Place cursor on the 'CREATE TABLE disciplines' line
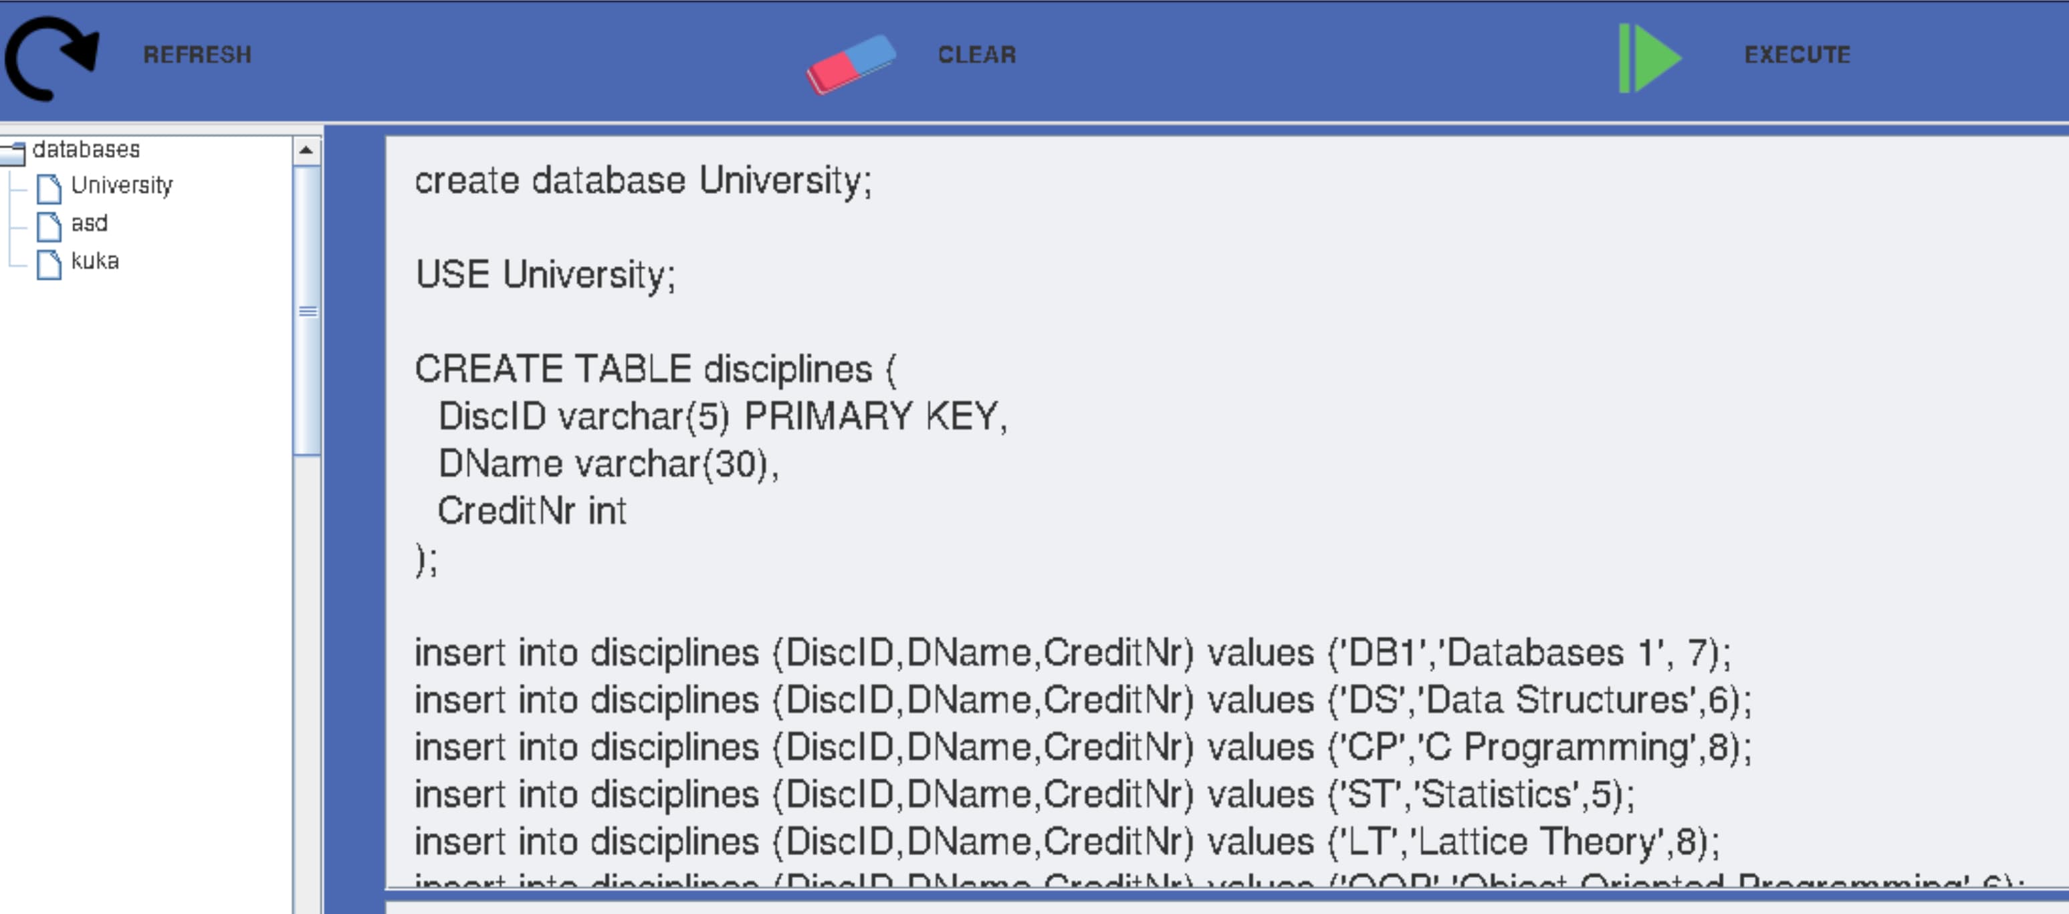The image size is (2069, 914). (655, 370)
